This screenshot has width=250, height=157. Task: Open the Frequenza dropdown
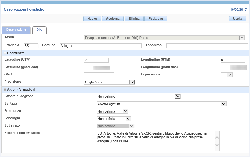(x=125, y=111)
